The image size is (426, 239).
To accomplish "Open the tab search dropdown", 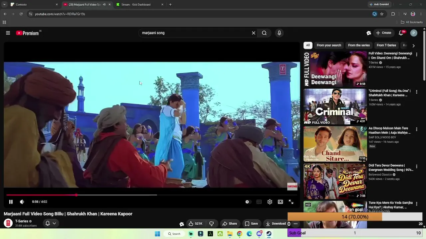I will pyautogui.click(x=4, y=5).
